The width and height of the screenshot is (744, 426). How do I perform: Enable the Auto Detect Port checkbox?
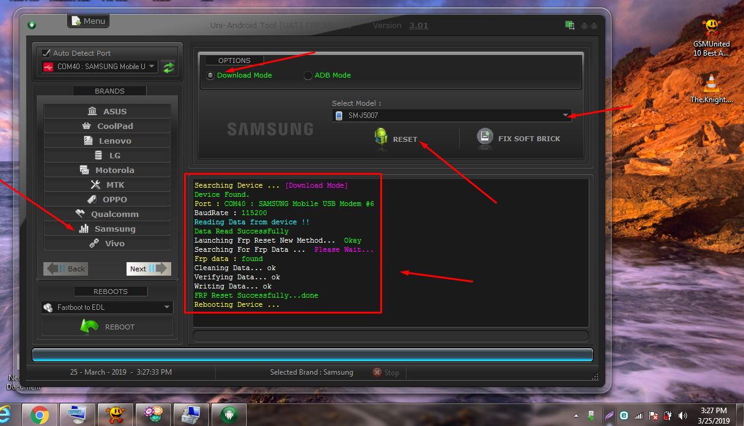click(x=46, y=53)
